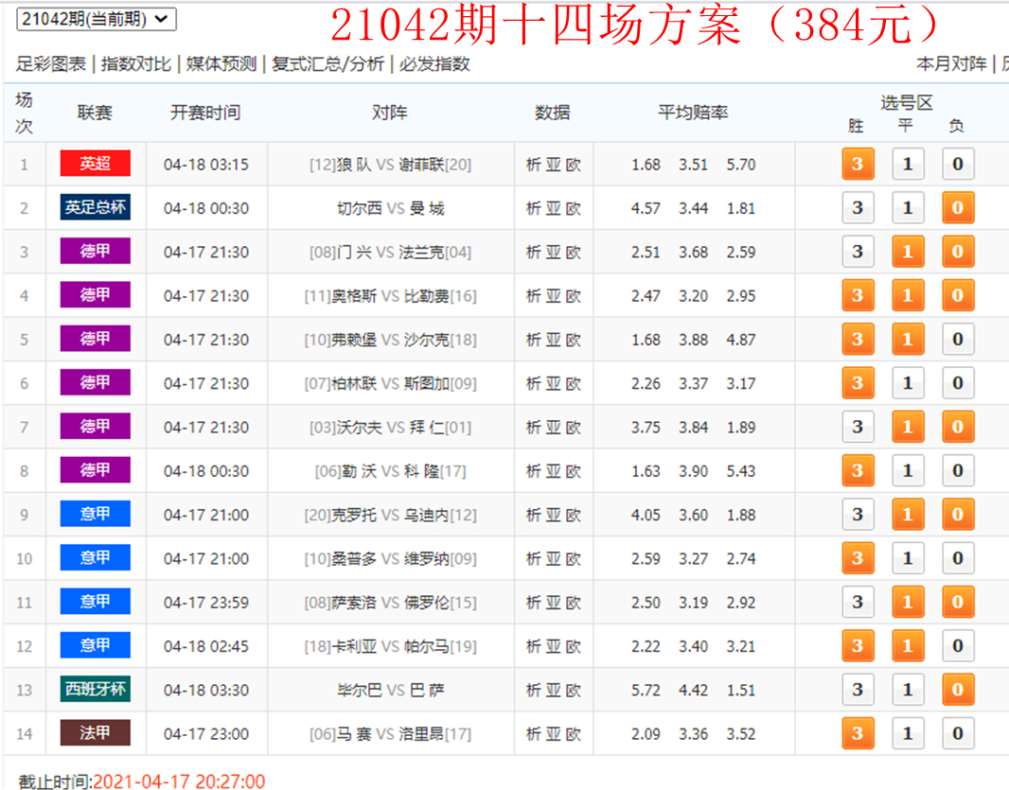Toggle pick 0 for 毕尔巴 VS 巴萨

click(x=958, y=690)
